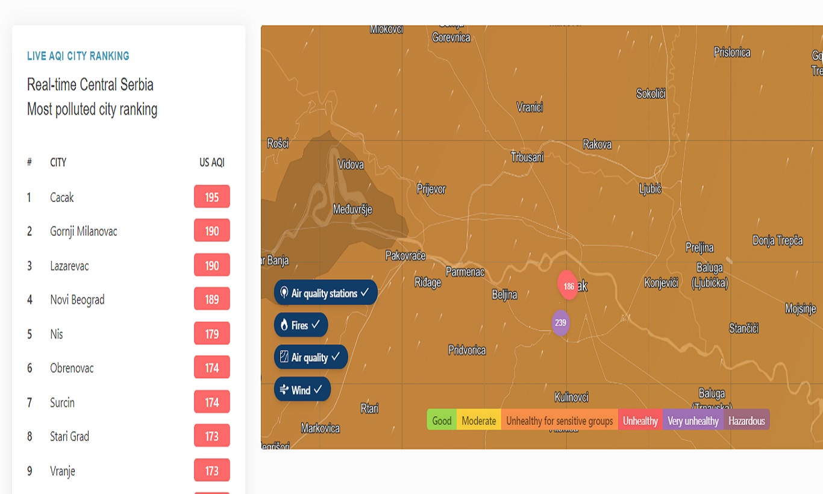Toggle the Fires map layer
This screenshot has width=823, height=494.
301,325
